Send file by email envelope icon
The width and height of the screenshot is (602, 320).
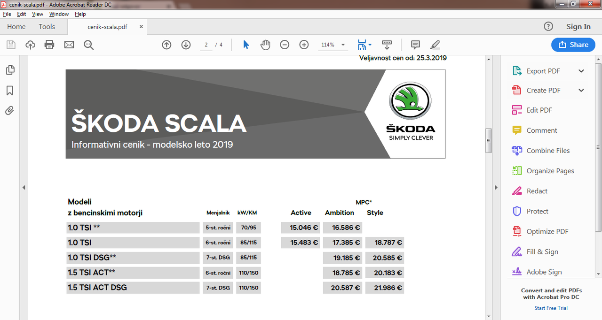point(69,45)
